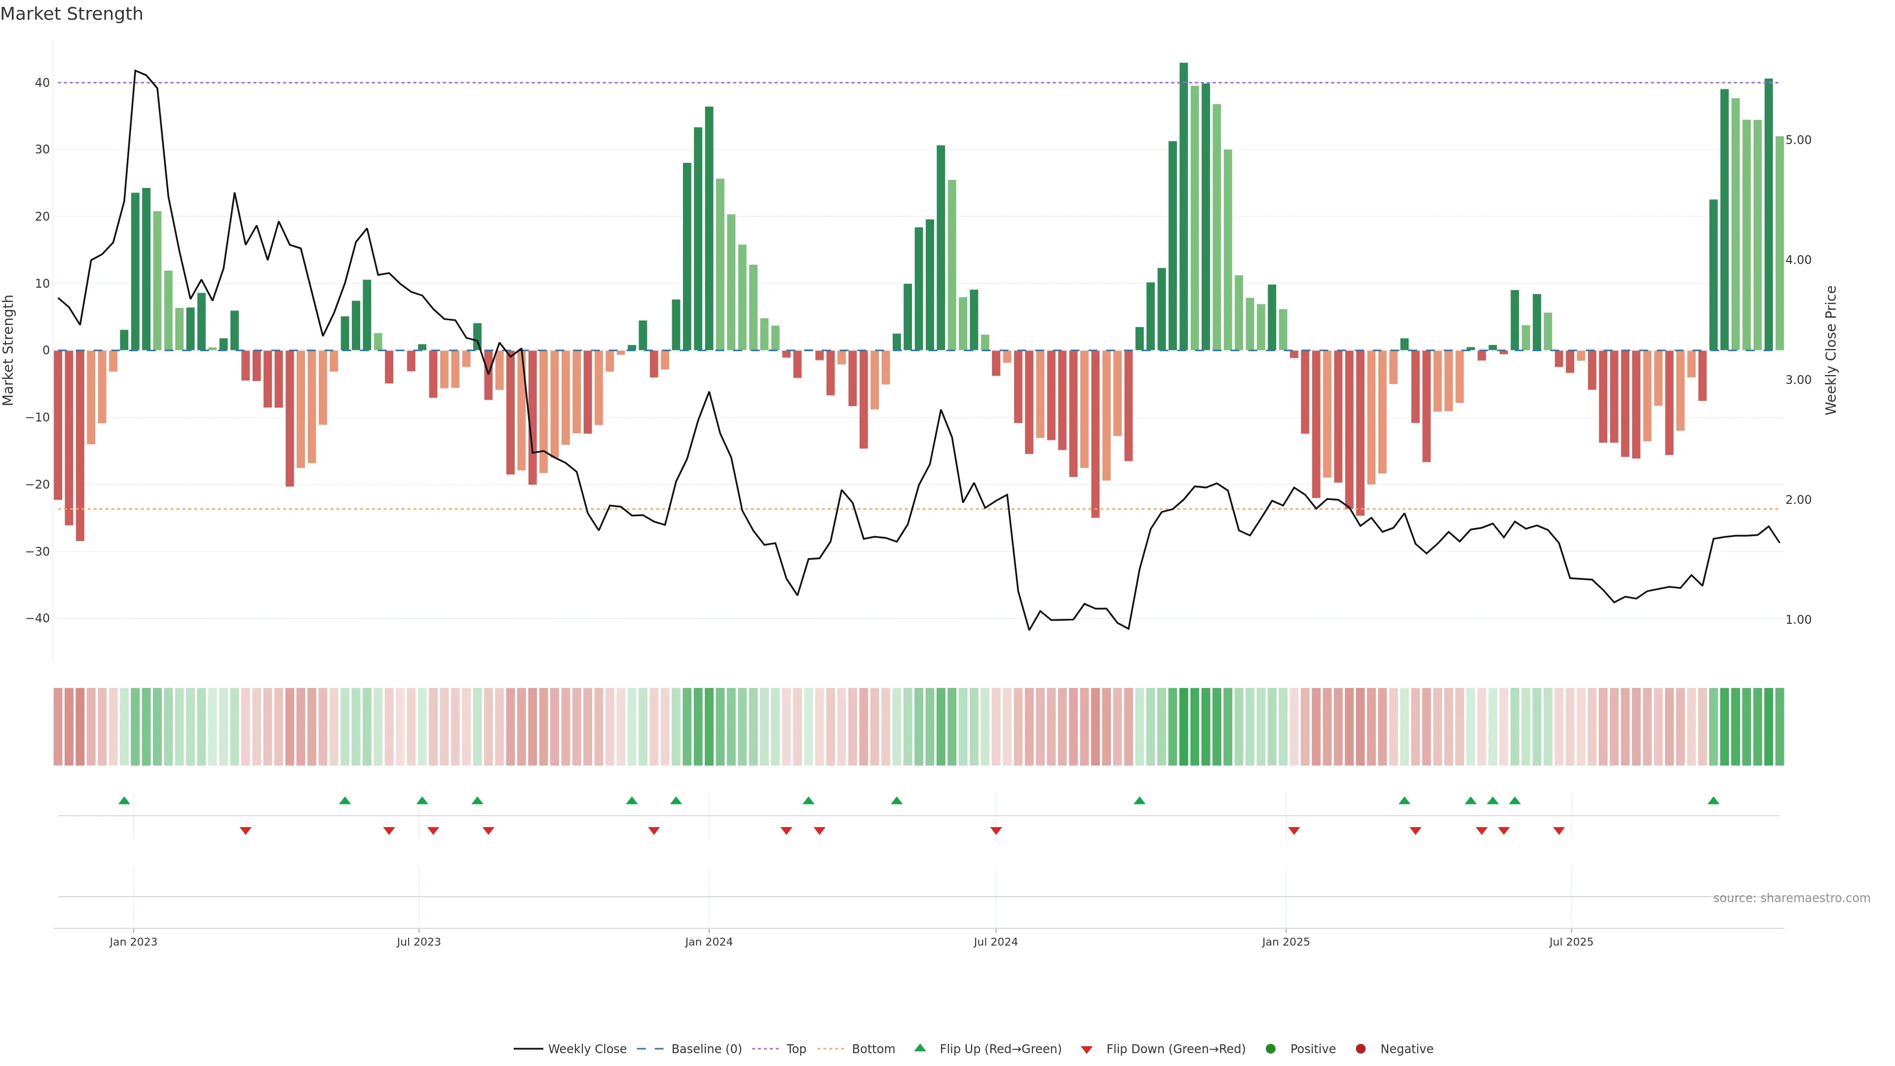Click the dark red Negative legend circle
1895x1066 pixels.
tap(1360, 1049)
